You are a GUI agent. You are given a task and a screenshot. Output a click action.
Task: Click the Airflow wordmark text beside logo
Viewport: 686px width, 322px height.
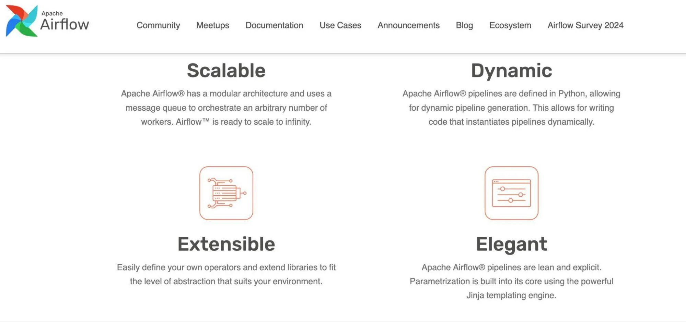pos(65,24)
